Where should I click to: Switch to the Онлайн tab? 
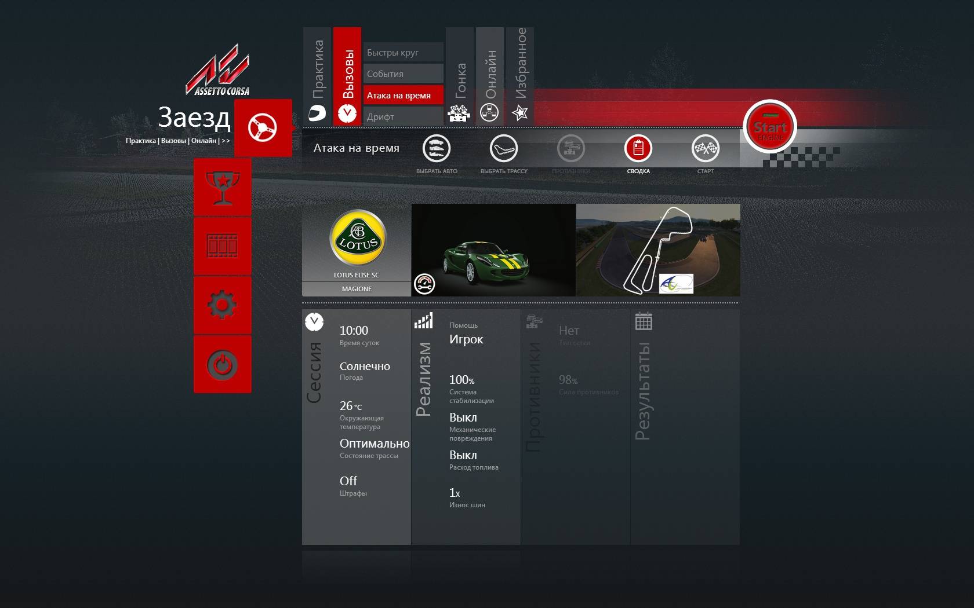click(x=490, y=75)
